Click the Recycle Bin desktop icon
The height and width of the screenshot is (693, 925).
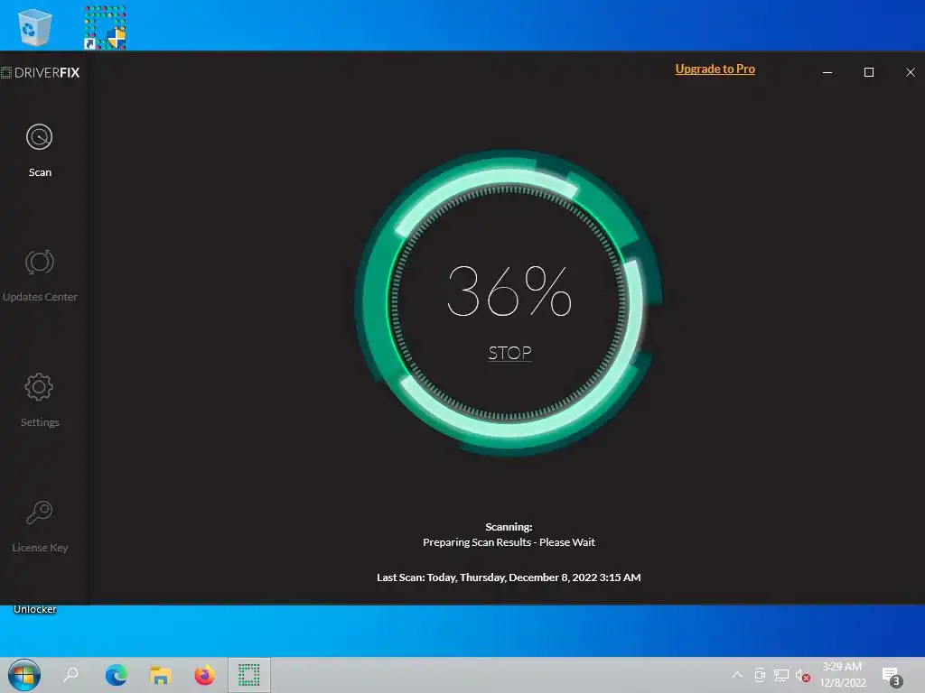[35, 27]
